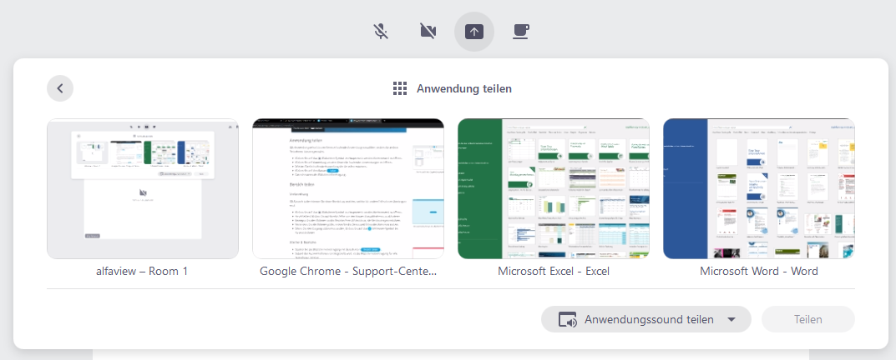Click the 'Google Chrome - Support-Cente...' caption
Image resolution: width=896 pixels, height=360 pixels.
coord(348,272)
